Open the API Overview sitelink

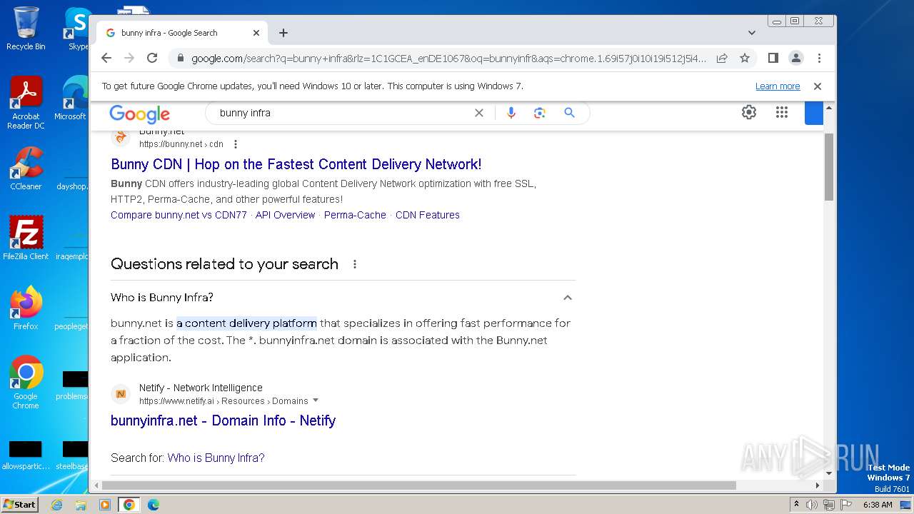click(x=285, y=215)
